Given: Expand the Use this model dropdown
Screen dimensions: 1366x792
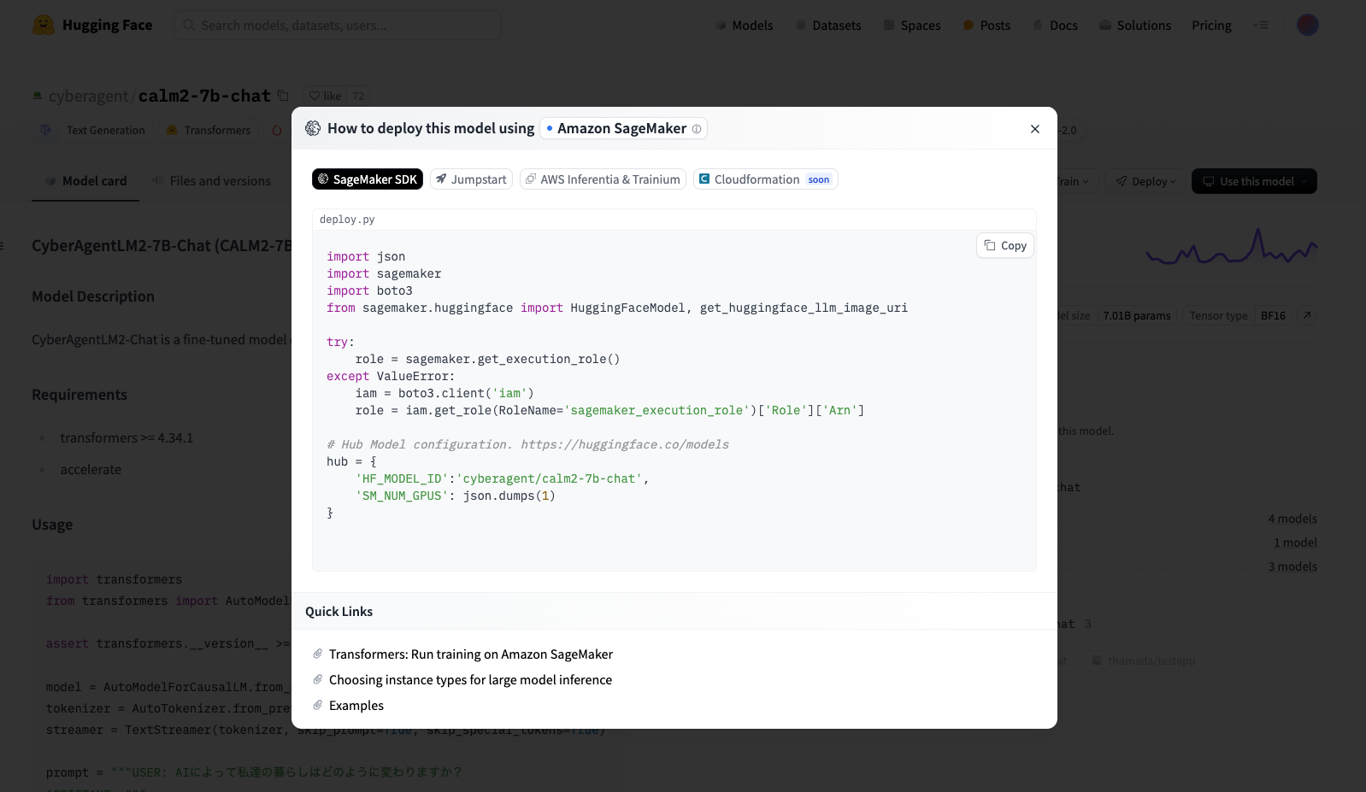Looking at the screenshot, I should pyautogui.click(x=1254, y=181).
